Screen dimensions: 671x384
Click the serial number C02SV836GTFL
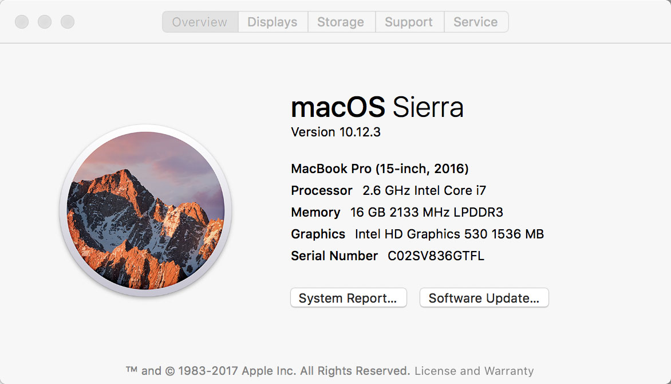click(x=436, y=256)
